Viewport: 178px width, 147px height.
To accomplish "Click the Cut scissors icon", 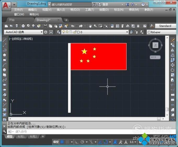I will click(x=45, y=26).
